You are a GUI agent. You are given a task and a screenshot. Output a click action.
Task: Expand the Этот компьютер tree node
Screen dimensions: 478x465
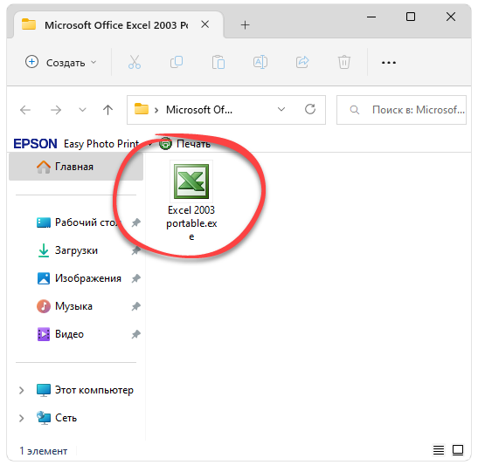coord(21,390)
